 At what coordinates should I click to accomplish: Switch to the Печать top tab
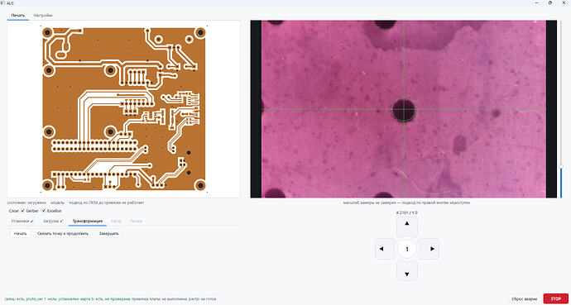point(18,16)
